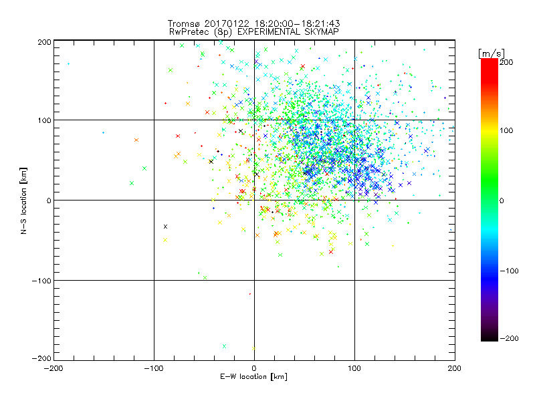Click the colorbar's '200' top label

coord(506,62)
